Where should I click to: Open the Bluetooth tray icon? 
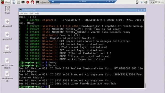click(137, 2)
